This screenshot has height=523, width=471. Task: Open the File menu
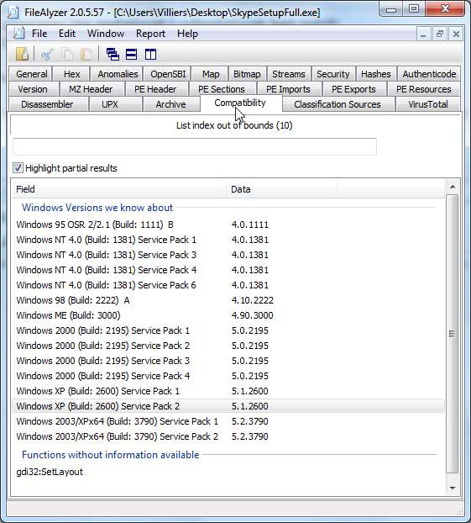point(39,34)
